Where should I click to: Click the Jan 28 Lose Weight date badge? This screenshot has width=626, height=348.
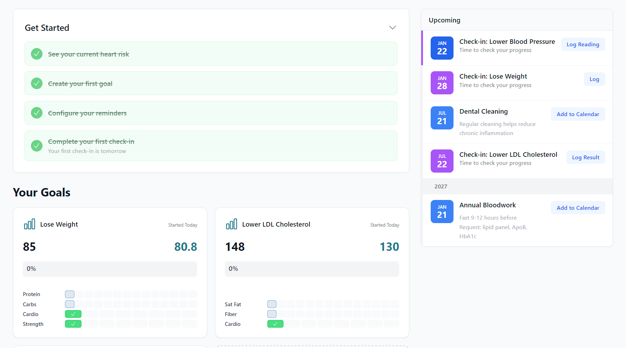pos(442,83)
